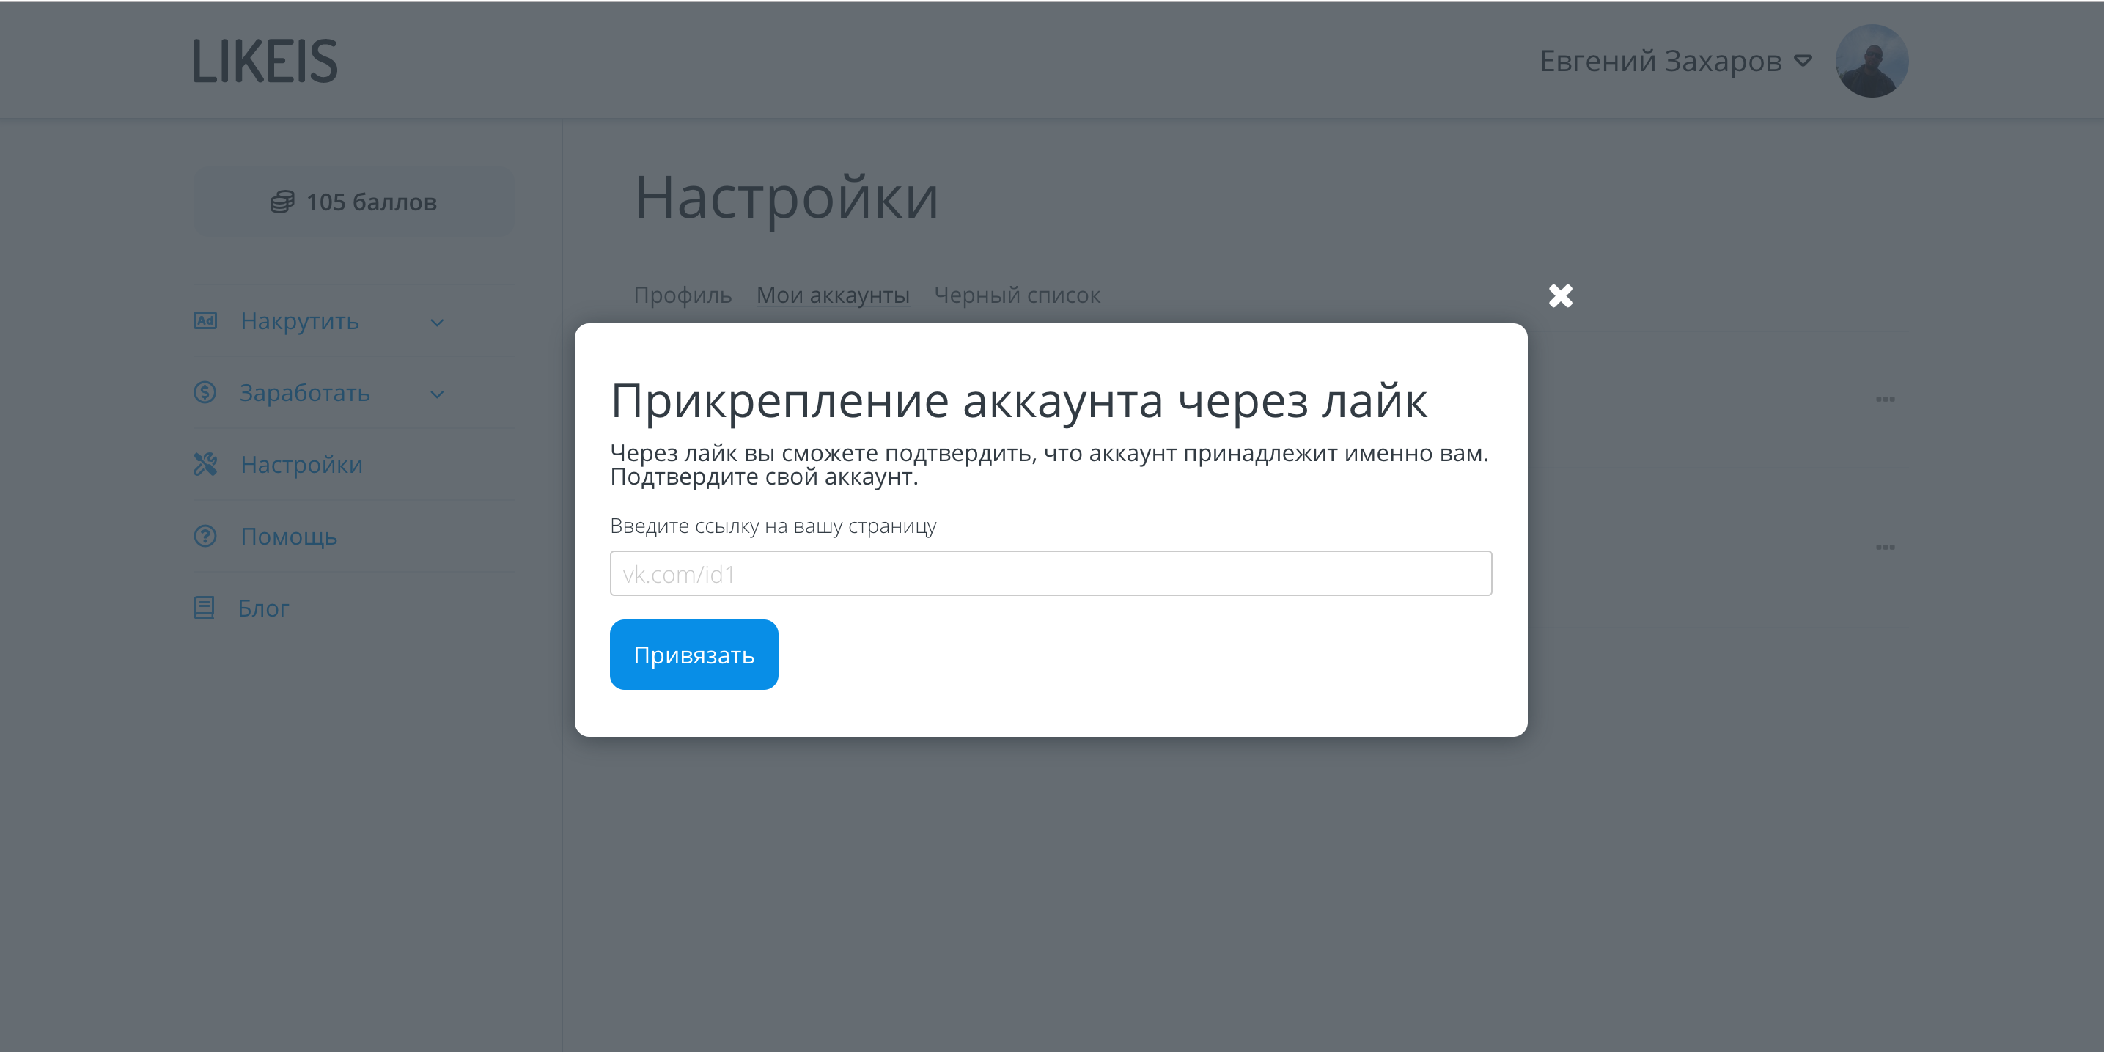Viewport: 2104px width, 1052px height.
Task: Click the Ad icon next to Накрутить
Action: pyautogui.click(x=205, y=320)
